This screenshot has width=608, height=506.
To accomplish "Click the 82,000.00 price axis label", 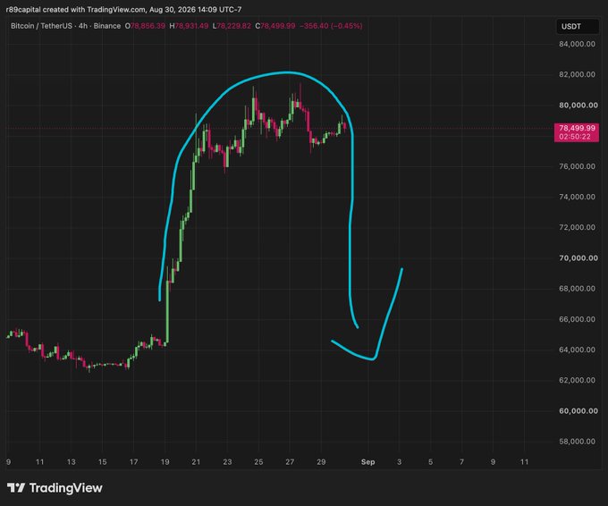I will (577, 74).
